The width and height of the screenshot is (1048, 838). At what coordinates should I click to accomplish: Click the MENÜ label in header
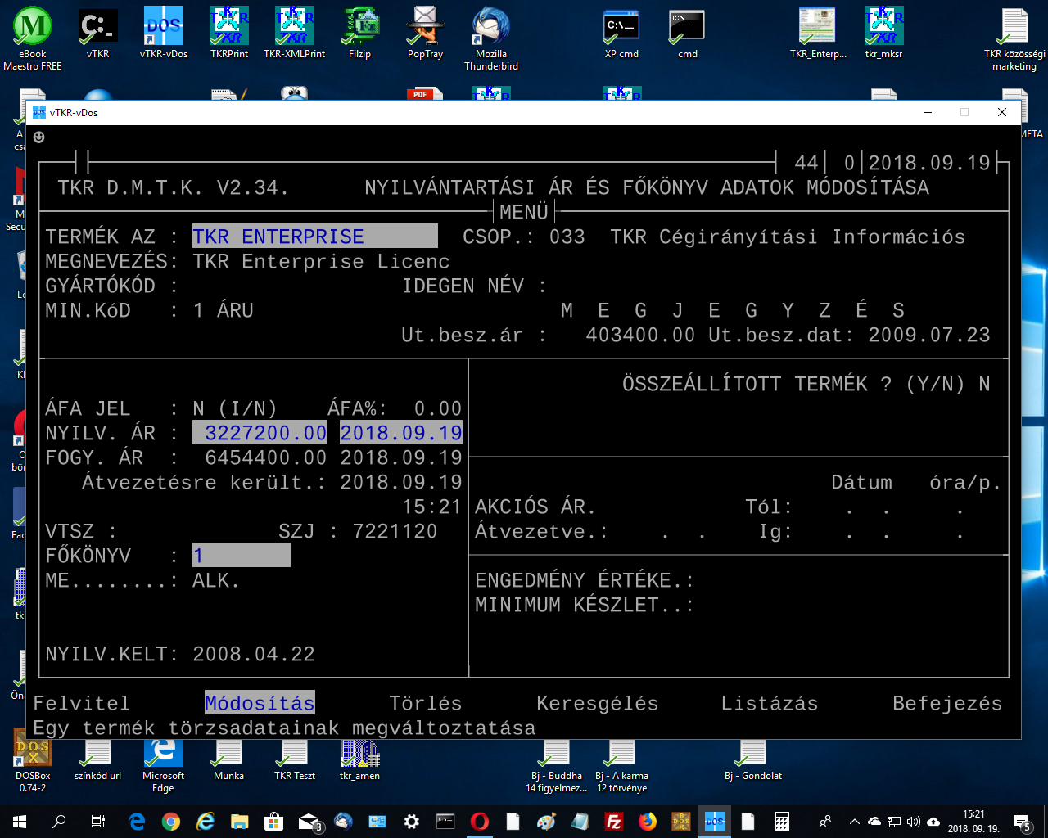(524, 212)
